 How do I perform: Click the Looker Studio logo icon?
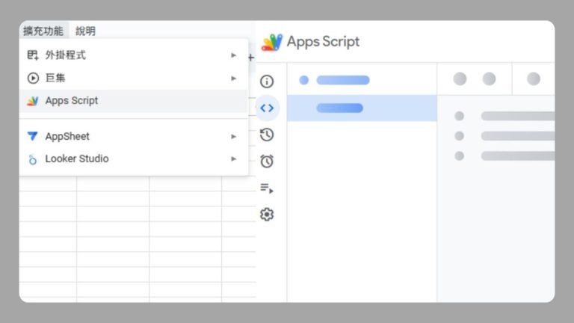(x=33, y=159)
